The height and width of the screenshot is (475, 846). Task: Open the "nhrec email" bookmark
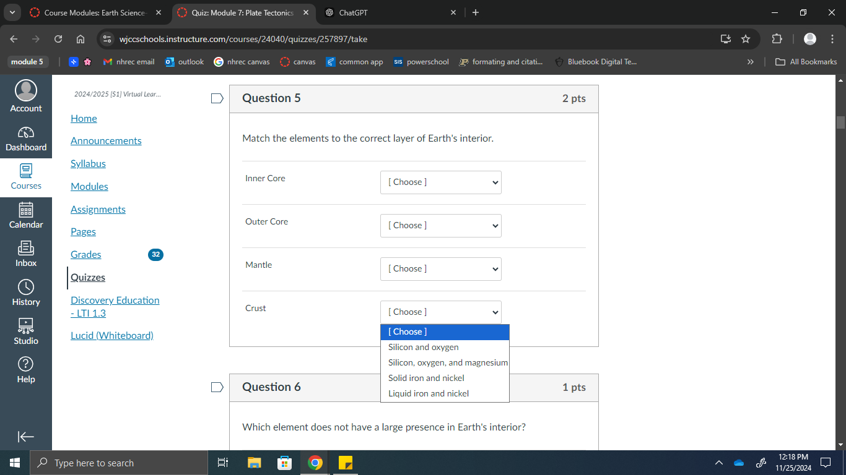[129, 62]
